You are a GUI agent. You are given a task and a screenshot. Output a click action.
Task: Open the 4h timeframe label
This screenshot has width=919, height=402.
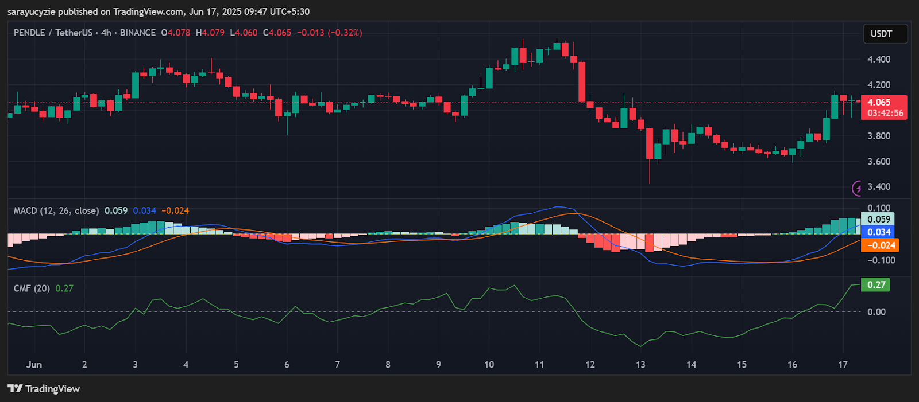click(106, 33)
